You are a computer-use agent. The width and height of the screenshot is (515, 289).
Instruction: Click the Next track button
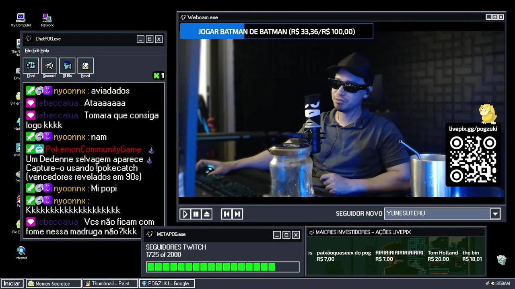(x=237, y=214)
